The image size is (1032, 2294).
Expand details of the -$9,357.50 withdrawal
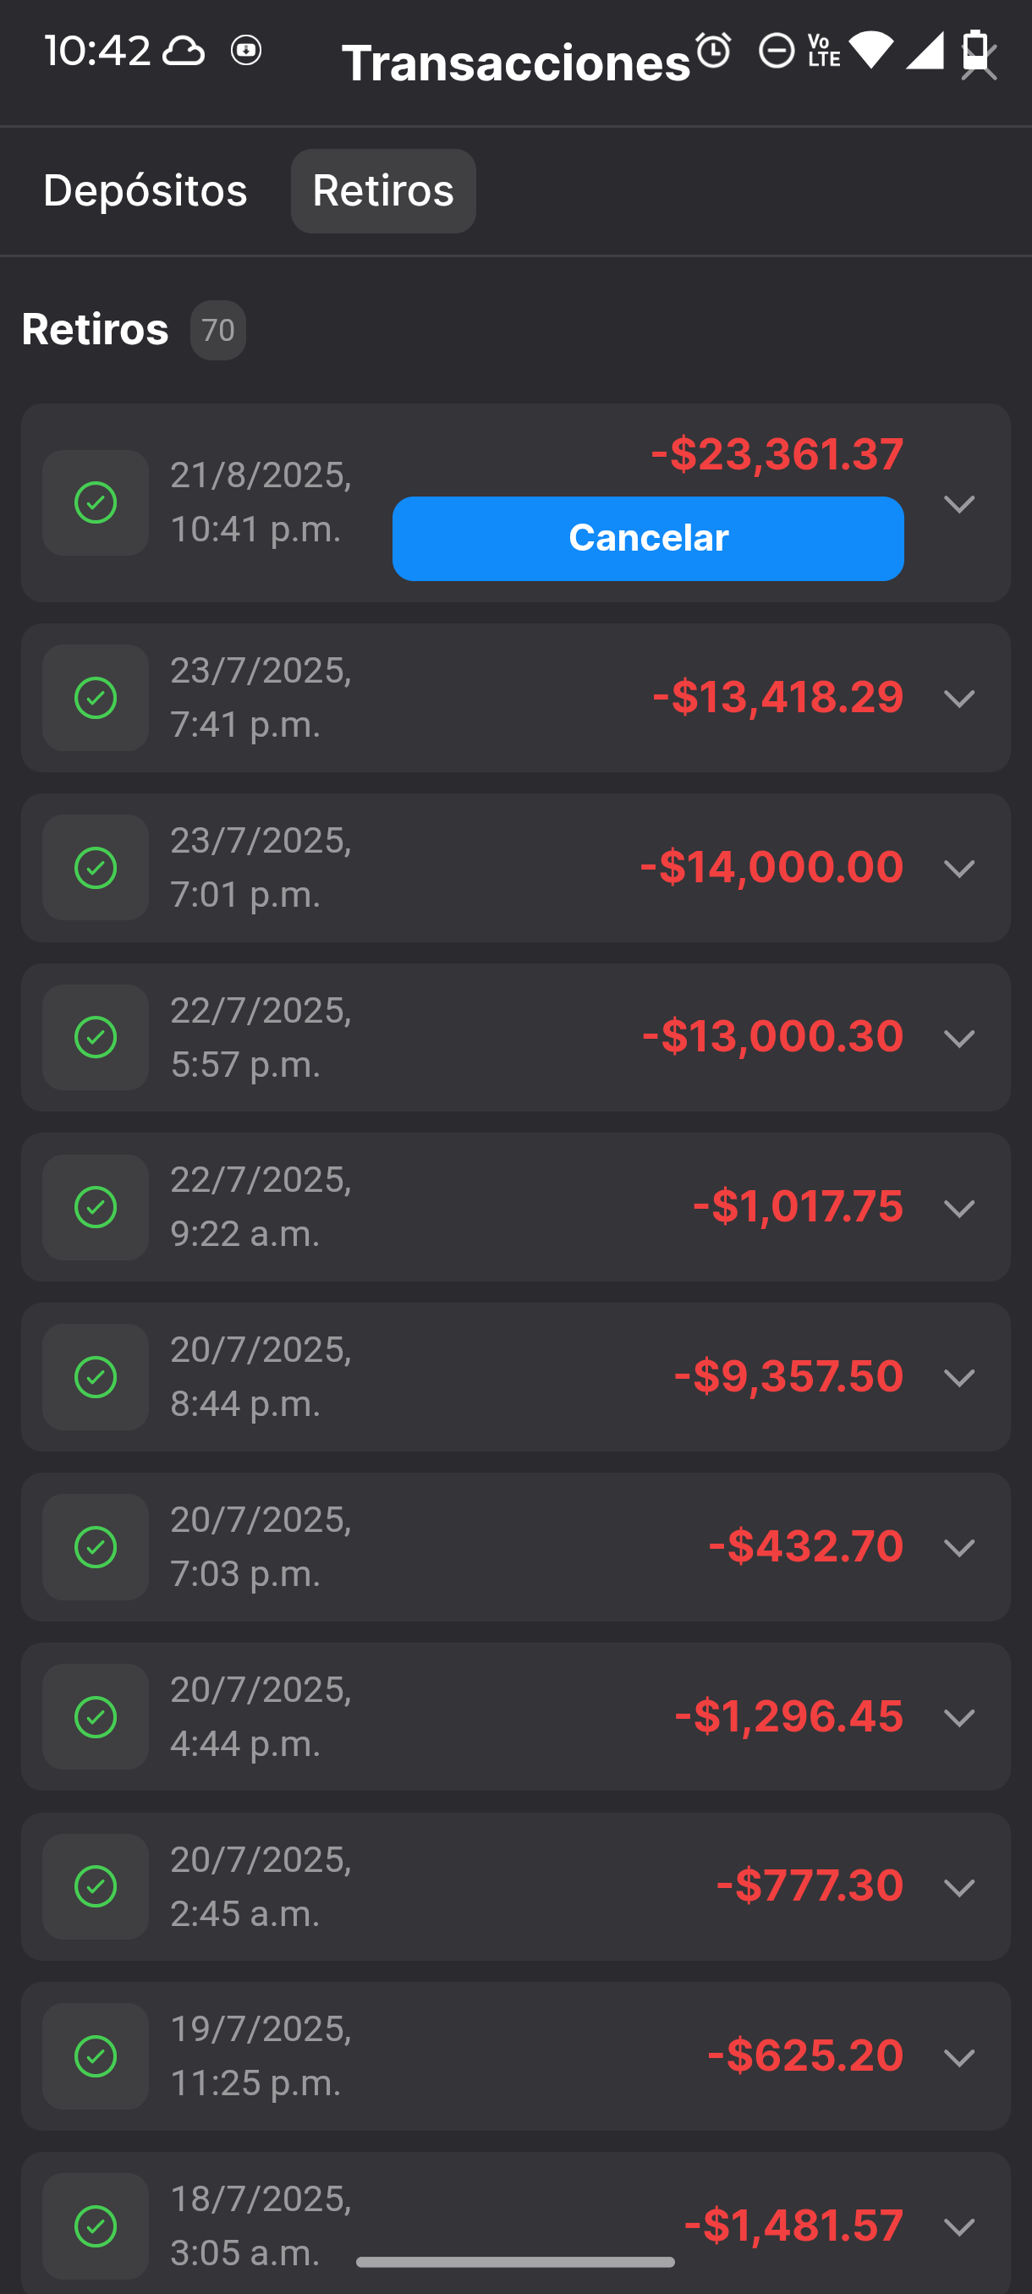tap(959, 1379)
